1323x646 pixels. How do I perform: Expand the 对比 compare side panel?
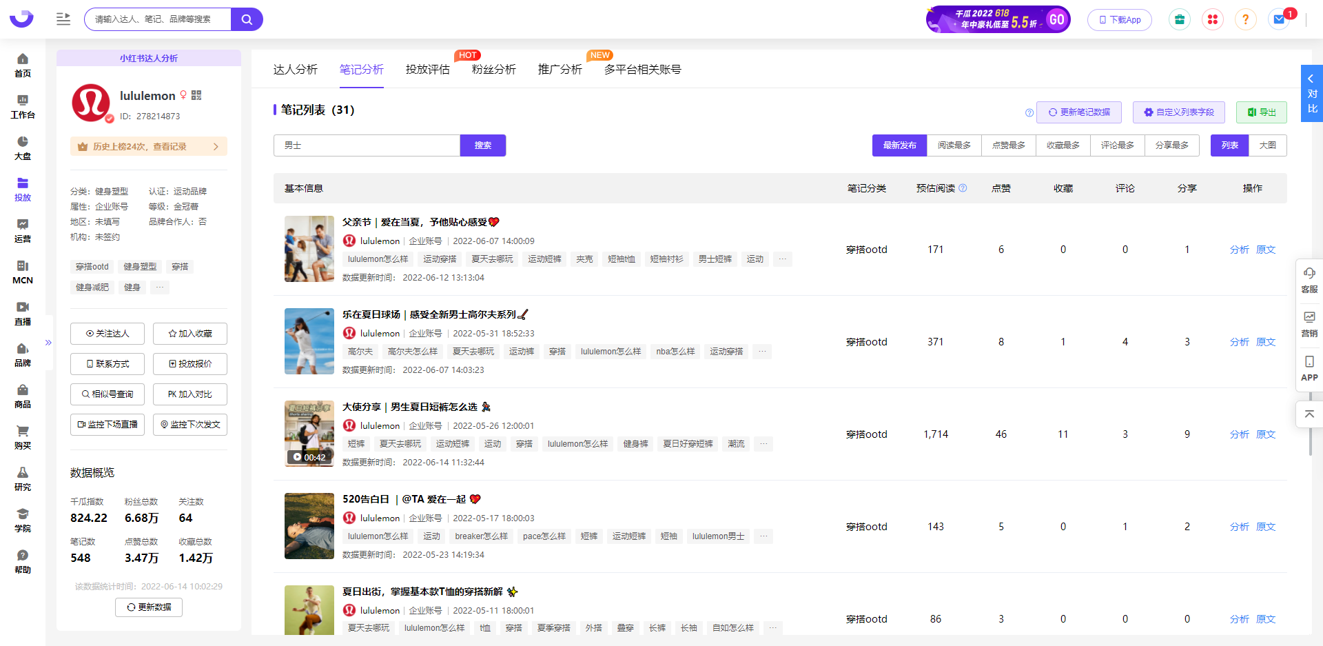(x=1311, y=93)
